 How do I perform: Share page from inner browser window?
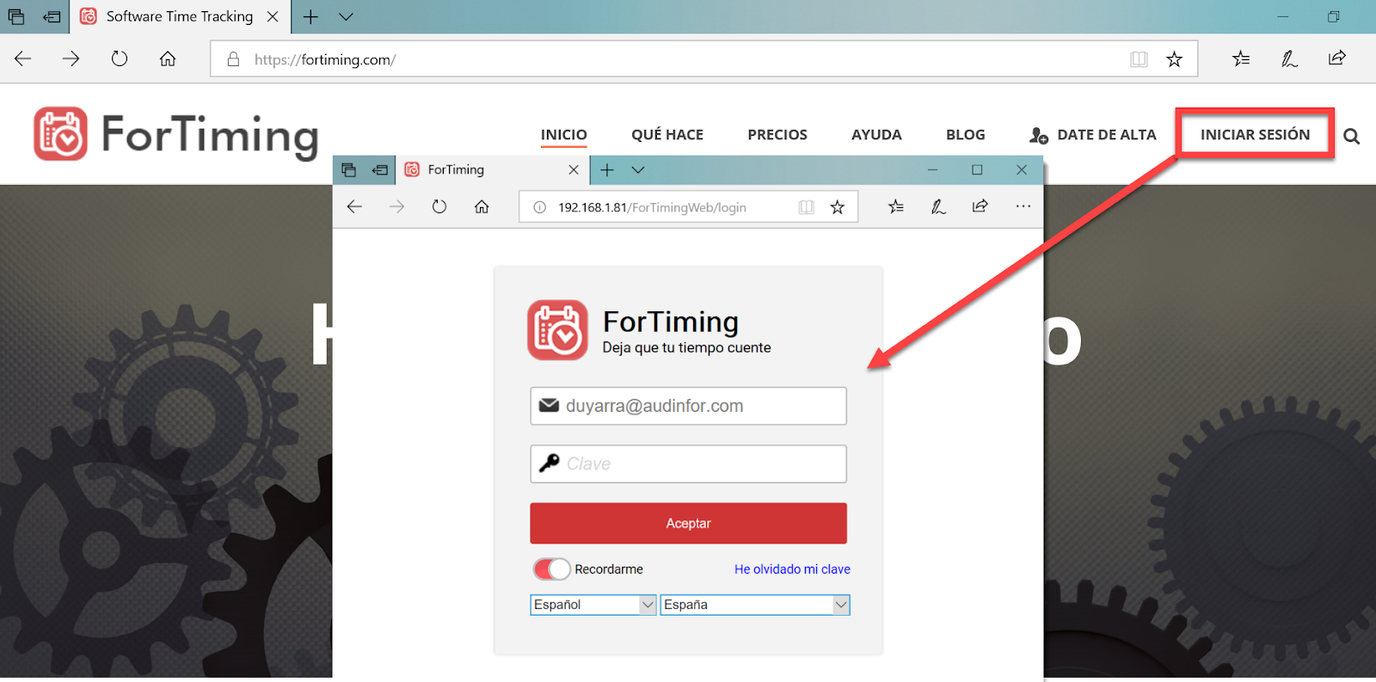pyautogui.click(x=980, y=206)
